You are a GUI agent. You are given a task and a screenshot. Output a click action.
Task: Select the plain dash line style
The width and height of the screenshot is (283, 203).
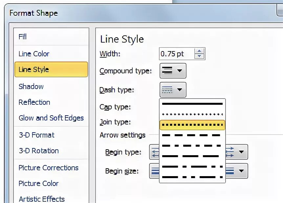(192, 135)
